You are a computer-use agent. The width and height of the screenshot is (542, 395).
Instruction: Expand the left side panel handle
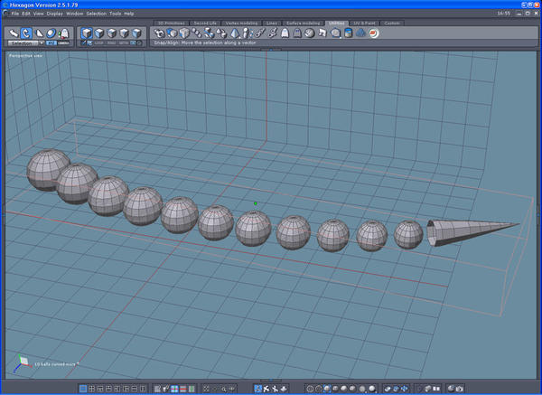pyautogui.click(x=4, y=214)
